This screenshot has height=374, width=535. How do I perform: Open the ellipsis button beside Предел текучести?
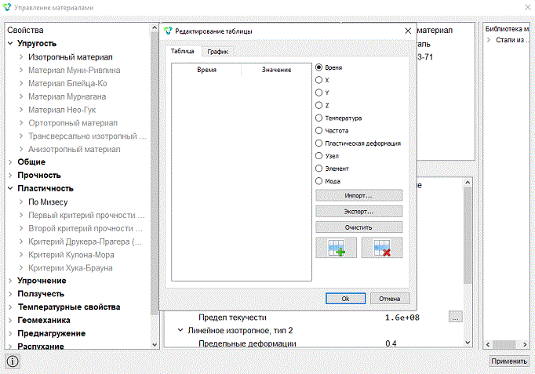pyautogui.click(x=455, y=317)
